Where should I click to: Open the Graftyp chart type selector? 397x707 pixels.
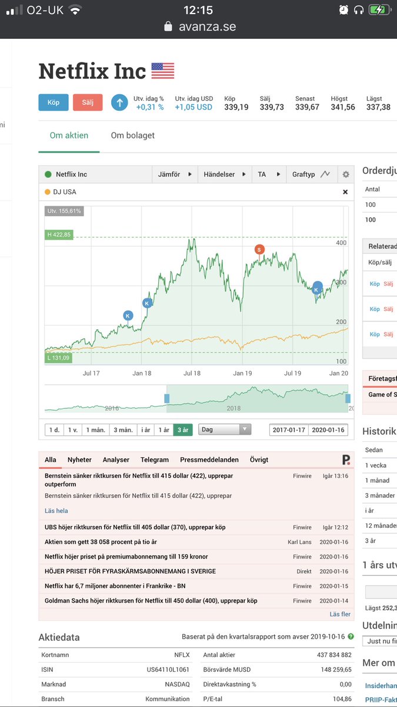click(311, 174)
